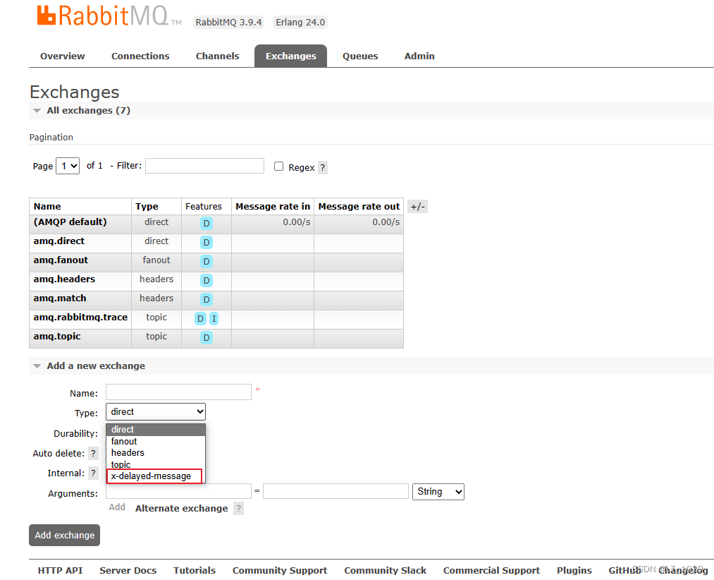The image size is (714, 580).
Task: Focus the new exchange Name field
Action: (x=178, y=392)
